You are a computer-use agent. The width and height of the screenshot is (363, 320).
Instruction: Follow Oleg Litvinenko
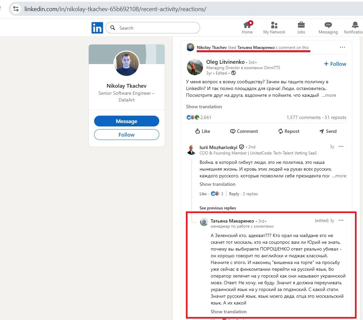[x=335, y=64]
